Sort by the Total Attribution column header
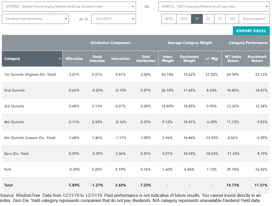The height and width of the screenshot is (206, 272). (x=146, y=59)
